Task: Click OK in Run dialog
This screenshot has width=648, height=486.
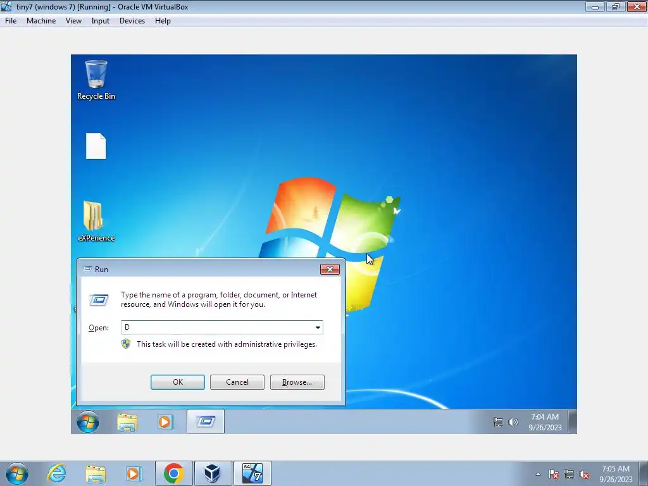Action: (x=178, y=382)
